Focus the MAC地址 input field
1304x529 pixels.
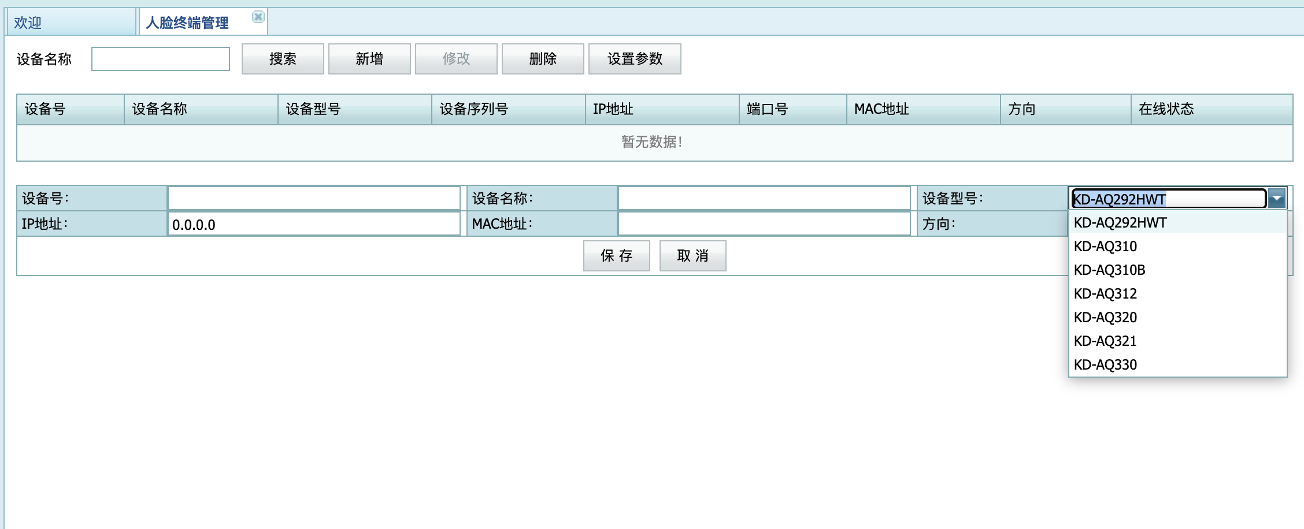[x=764, y=224]
